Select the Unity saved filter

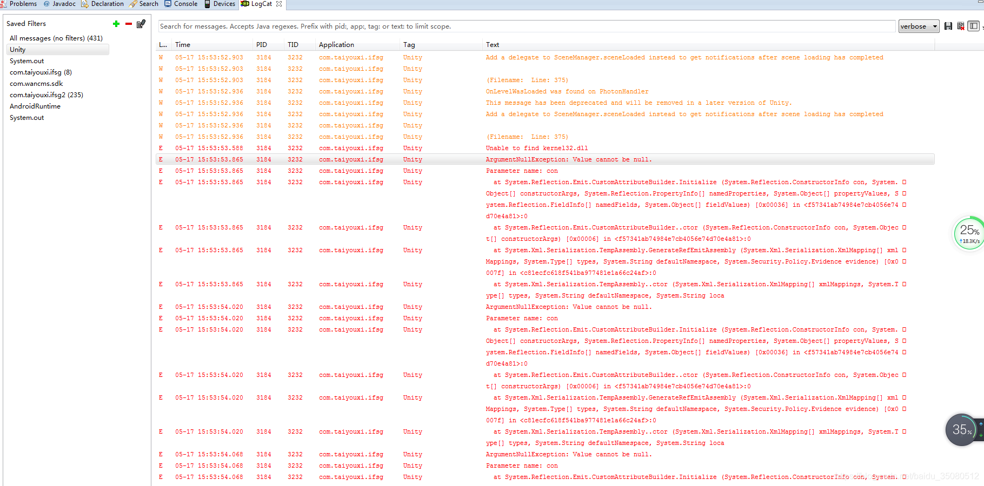[x=17, y=49]
